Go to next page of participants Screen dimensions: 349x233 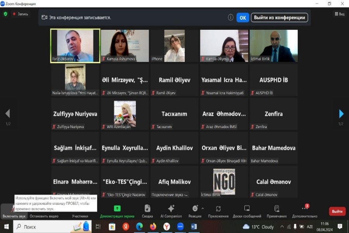pyautogui.click(x=341, y=114)
